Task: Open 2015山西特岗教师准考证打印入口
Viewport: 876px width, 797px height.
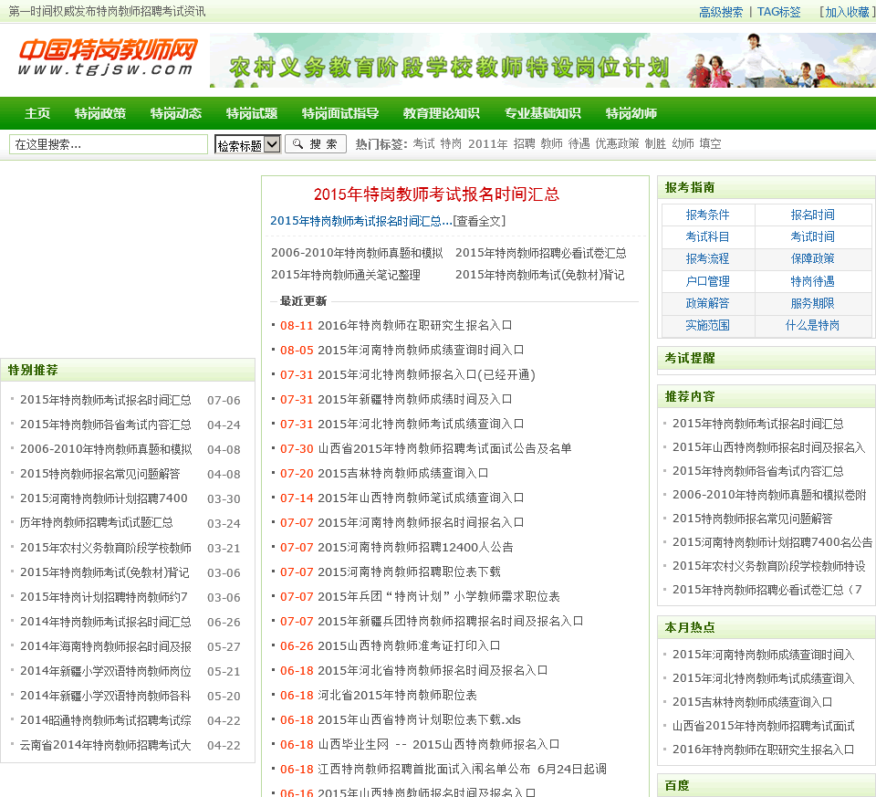Action: [x=409, y=646]
